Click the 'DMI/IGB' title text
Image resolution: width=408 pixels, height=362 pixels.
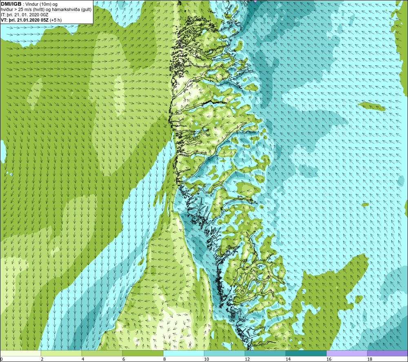click(11, 4)
